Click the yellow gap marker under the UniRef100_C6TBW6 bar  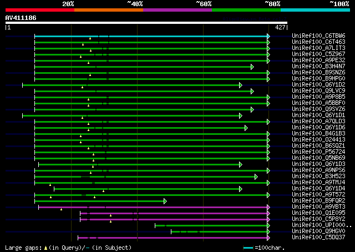tap(90, 38)
